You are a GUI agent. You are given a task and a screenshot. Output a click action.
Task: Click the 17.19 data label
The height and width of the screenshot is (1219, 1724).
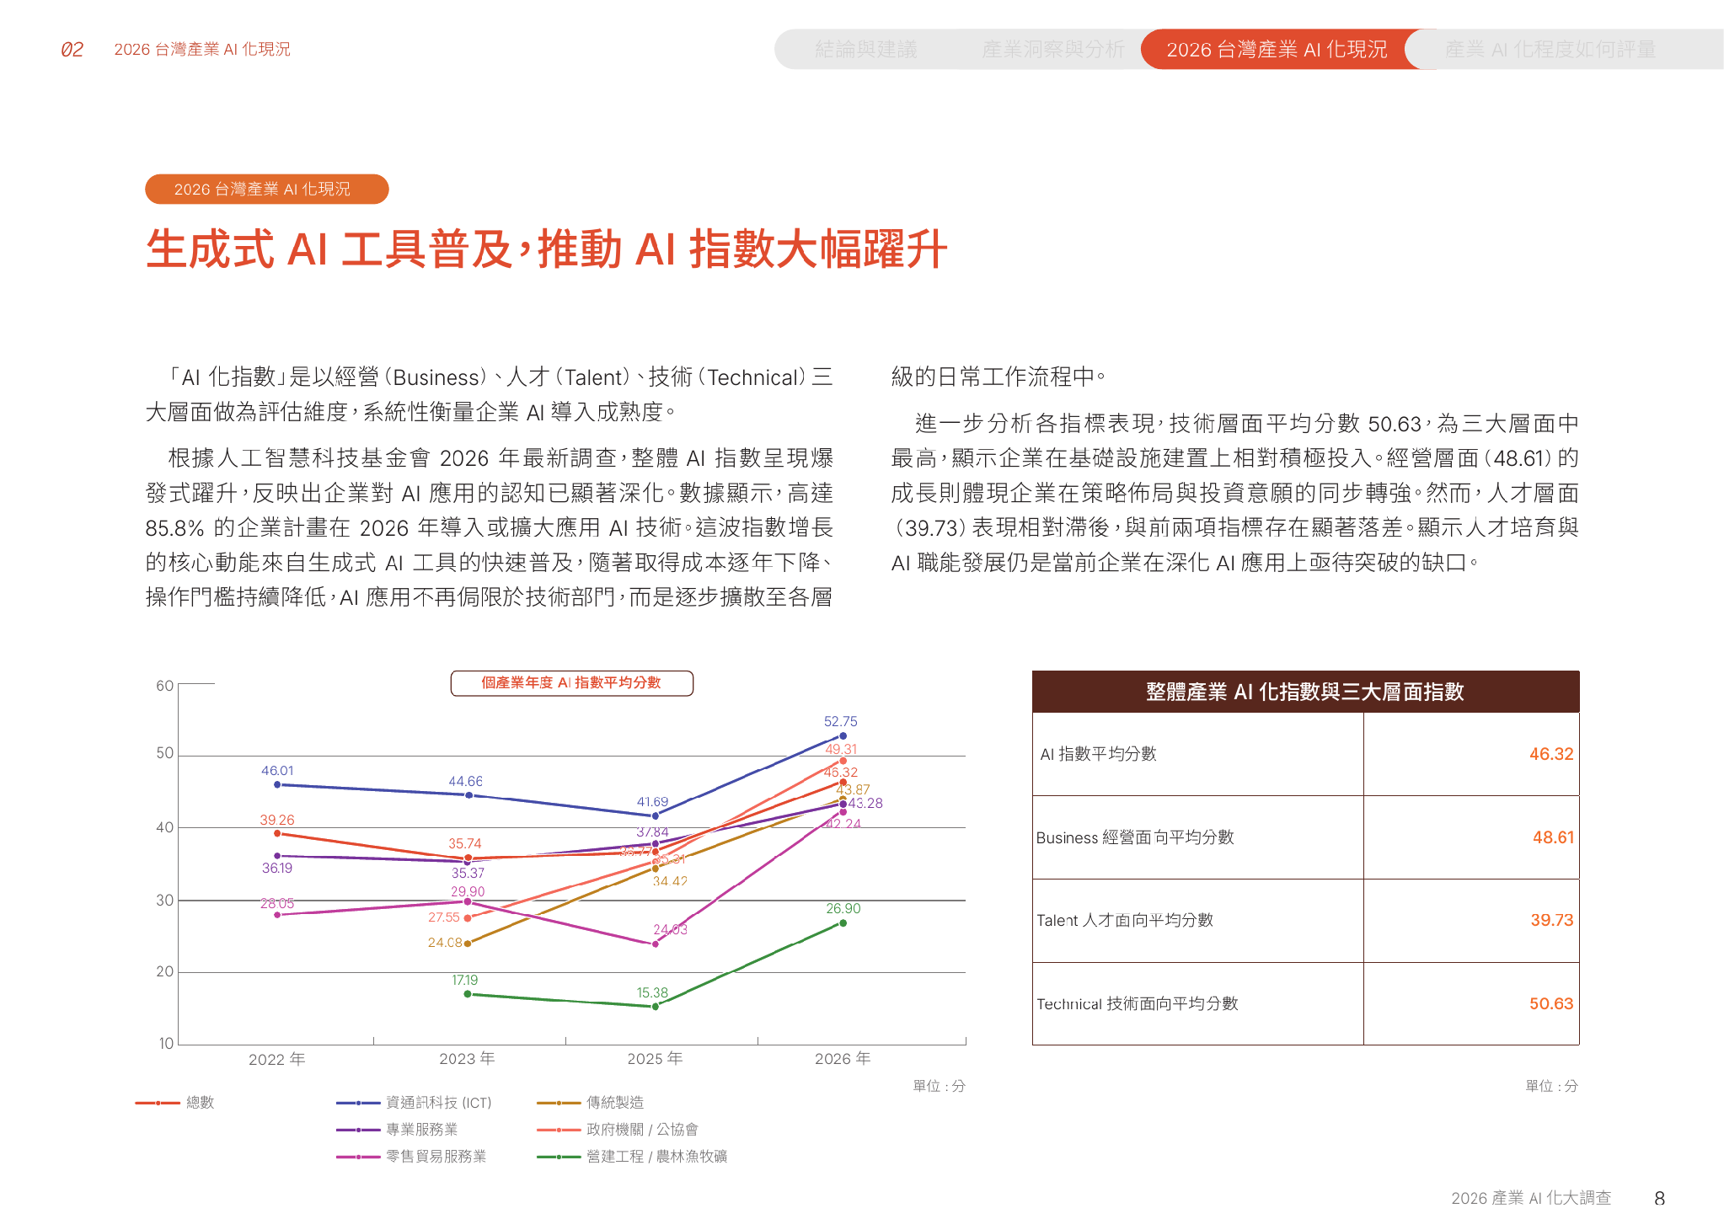[x=464, y=981]
